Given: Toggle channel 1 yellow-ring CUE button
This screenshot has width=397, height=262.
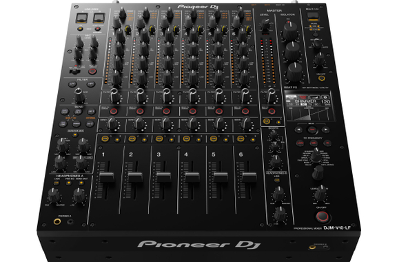Looking at the screenshot, I should [x=105, y=139].
